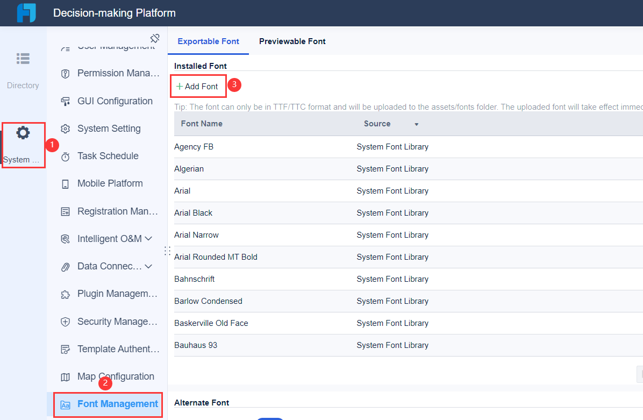Click the Map Configuration map icon
The image size is (643, 420).
pyautogui.click(x=66, y=377)
